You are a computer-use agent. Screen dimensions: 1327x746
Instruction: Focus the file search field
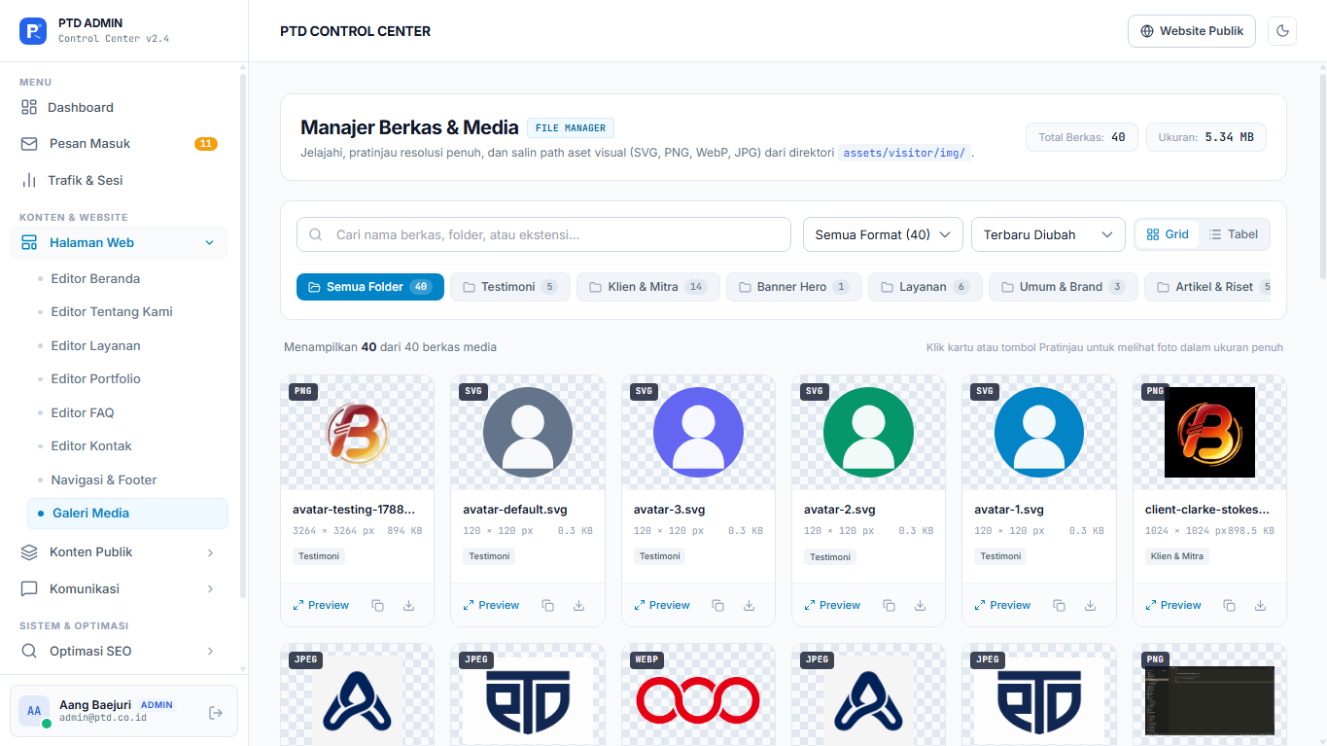point(543,234)
